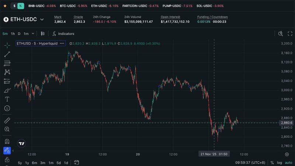Toggle the percent display button in ticker bar
This screenshot has width=295, height=166.
[x=21, y=6]
